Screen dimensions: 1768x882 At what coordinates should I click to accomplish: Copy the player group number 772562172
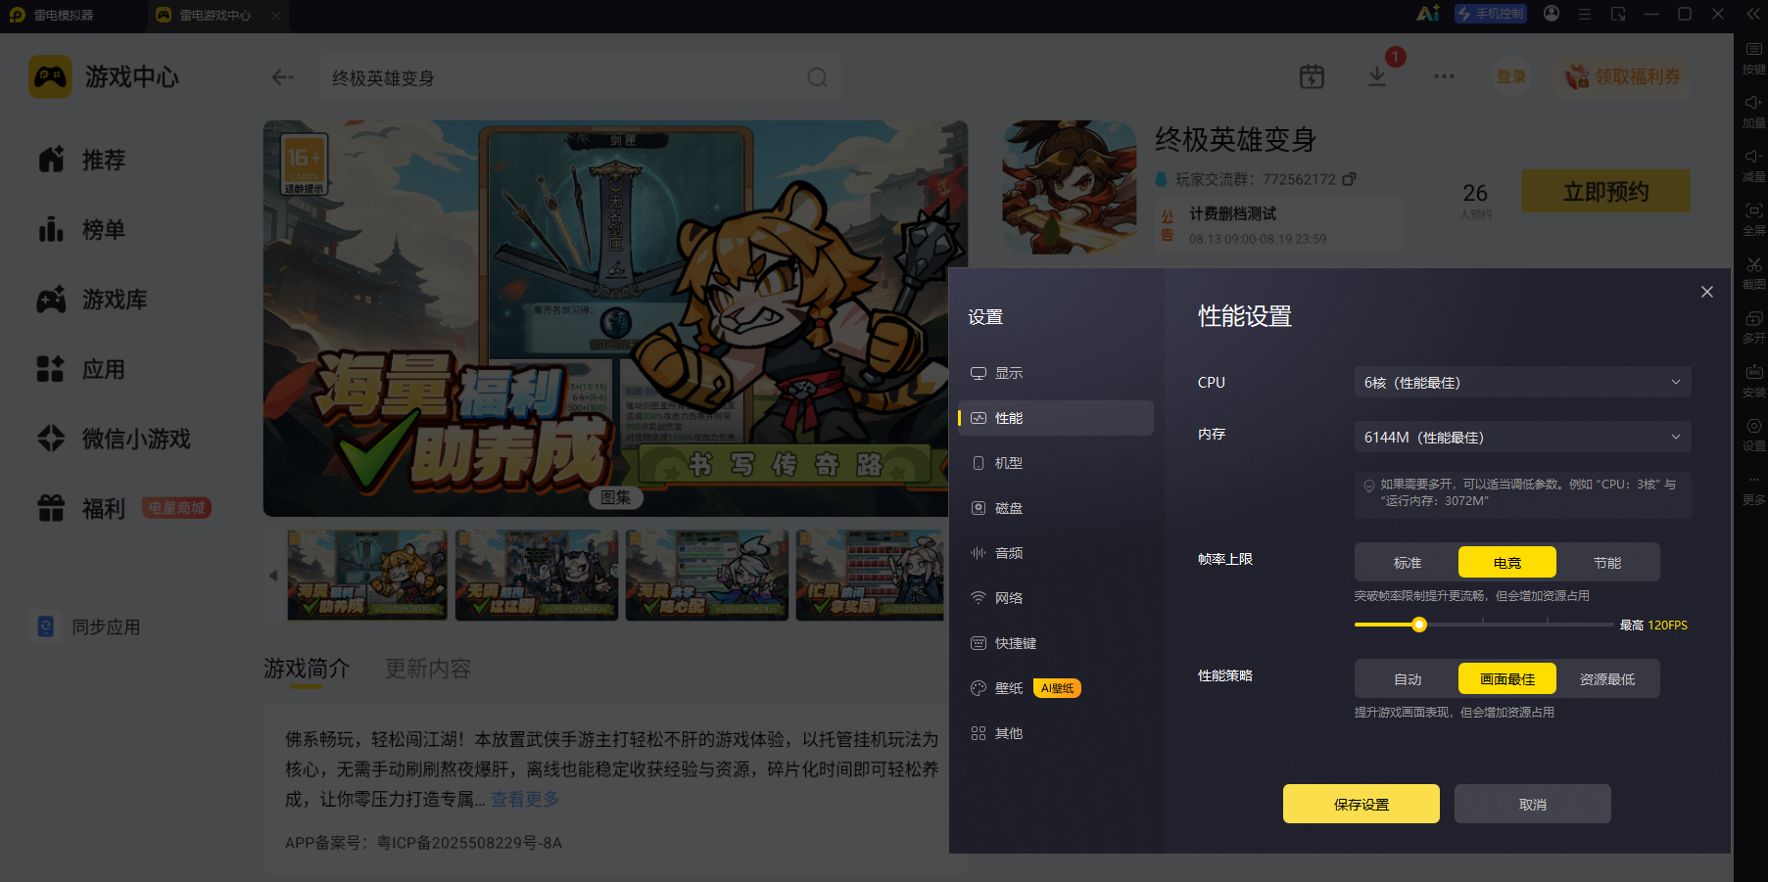pyautogui.click(x=1349, y=179)
